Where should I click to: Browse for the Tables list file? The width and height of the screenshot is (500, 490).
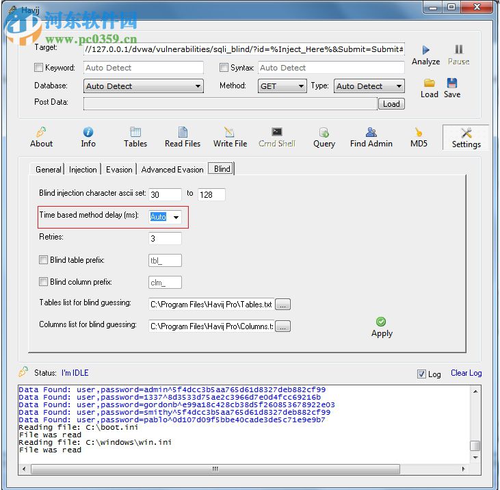pyautogui.click(x=282, y=305)
